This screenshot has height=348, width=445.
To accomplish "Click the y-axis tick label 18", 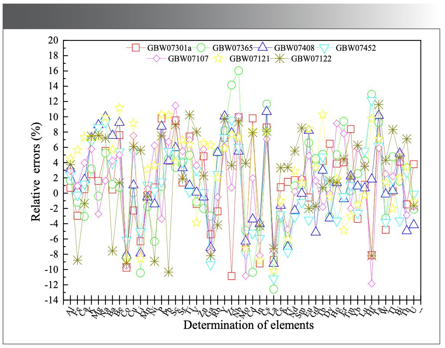I will pos(53,56).
